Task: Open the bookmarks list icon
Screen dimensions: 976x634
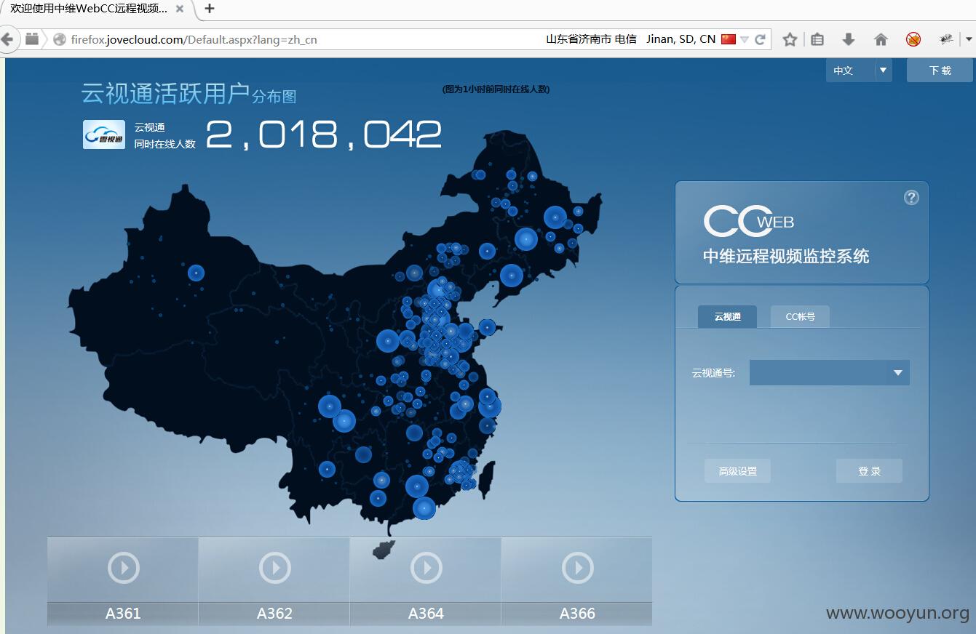Action: point(817,39)
